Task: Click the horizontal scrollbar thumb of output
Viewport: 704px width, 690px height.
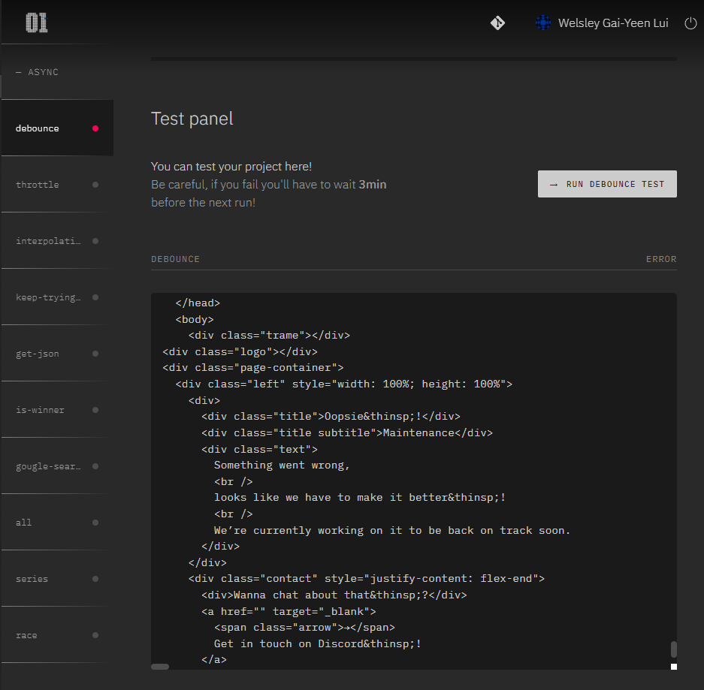Action: click(160, 667)
